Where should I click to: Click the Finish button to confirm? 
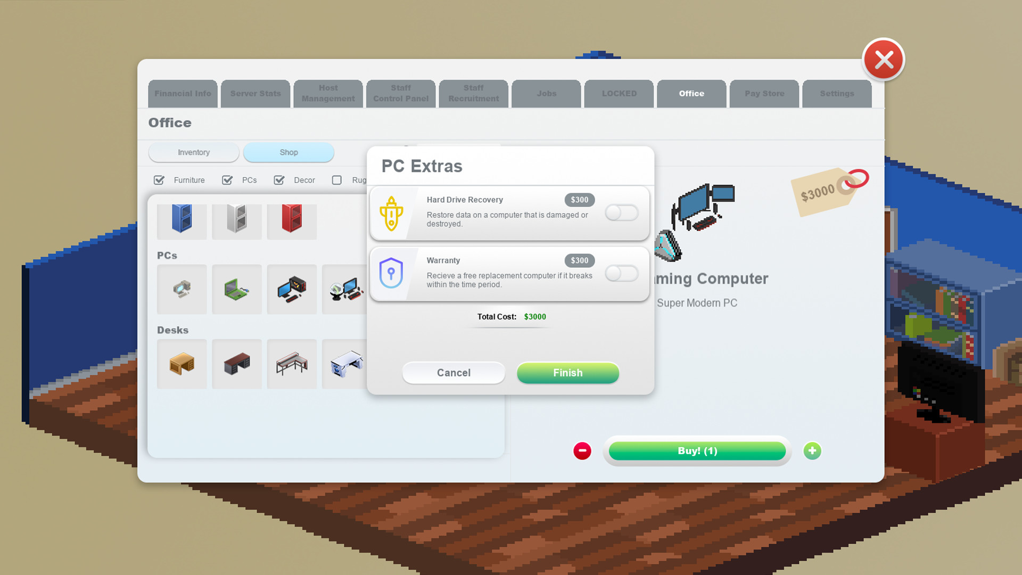[x=568, y=372]
